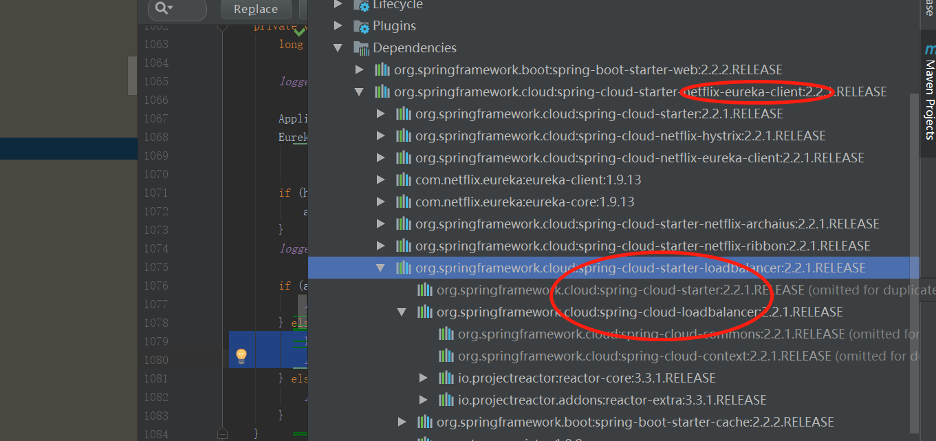Click library icon of eureka-client:1.9.13
936x441 pixels.
(404, 180)
